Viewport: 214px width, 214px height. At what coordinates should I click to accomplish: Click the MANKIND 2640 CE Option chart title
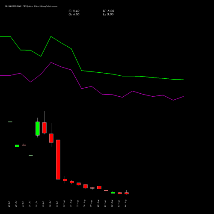tap(31, 6)
